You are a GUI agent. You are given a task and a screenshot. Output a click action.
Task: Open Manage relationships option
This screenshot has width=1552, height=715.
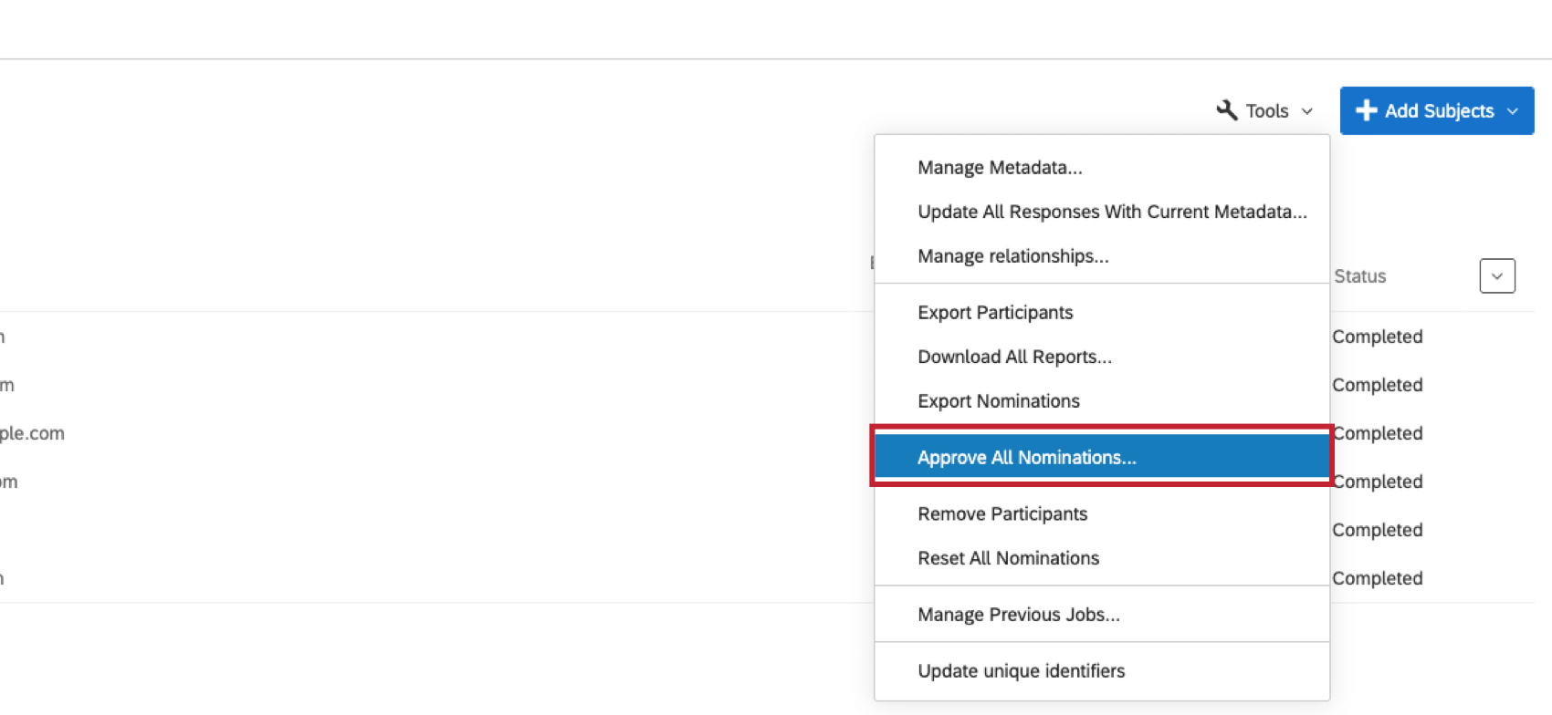(1012, 256)
